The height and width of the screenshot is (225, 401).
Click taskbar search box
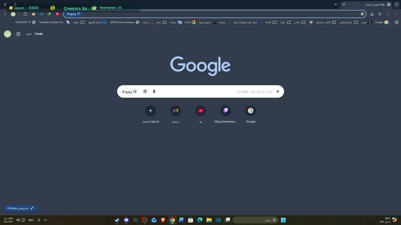(255, 220)
